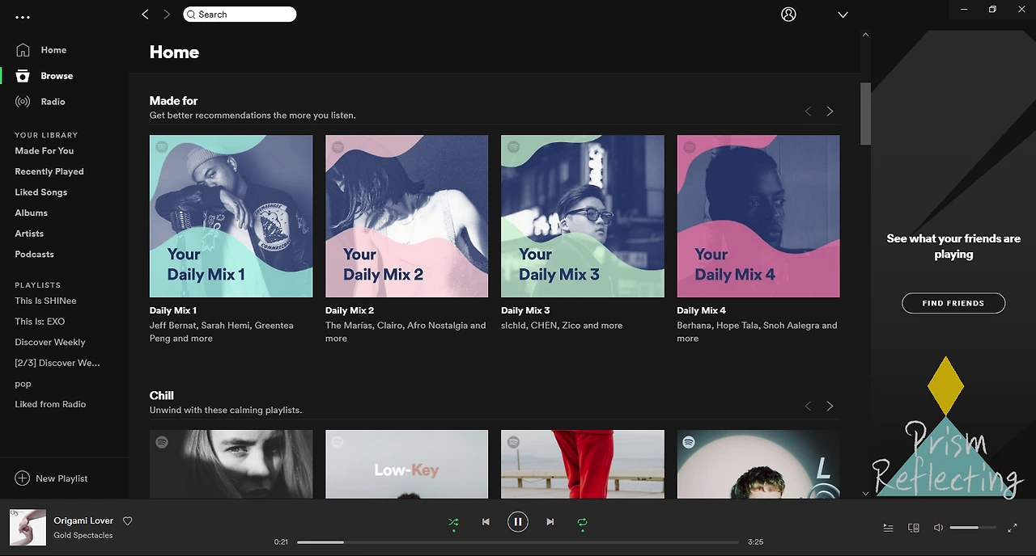The image size is (1036, 556).
Task: Open Recently Played
Action: click(x=49, y=171)
